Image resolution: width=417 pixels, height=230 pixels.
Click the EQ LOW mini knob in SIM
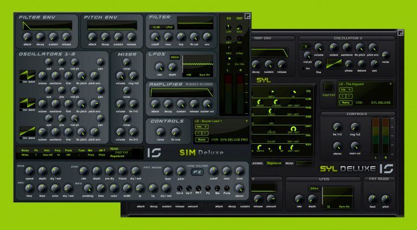[x=229, y=27]
